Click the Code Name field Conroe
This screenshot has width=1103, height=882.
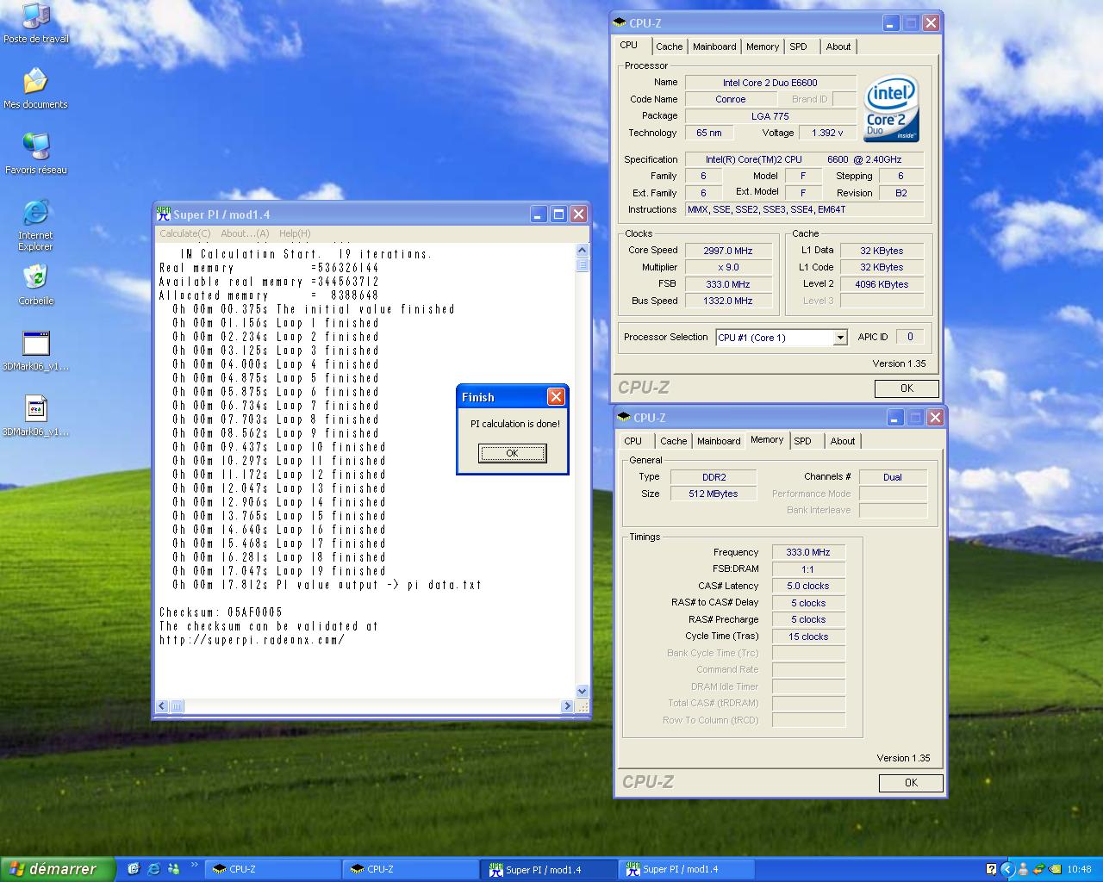(x=731, y=99)
